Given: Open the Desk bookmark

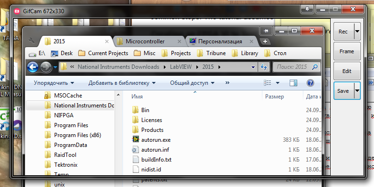Looking at the screenshot, I should pyautogui.click(x=62, y=53).
